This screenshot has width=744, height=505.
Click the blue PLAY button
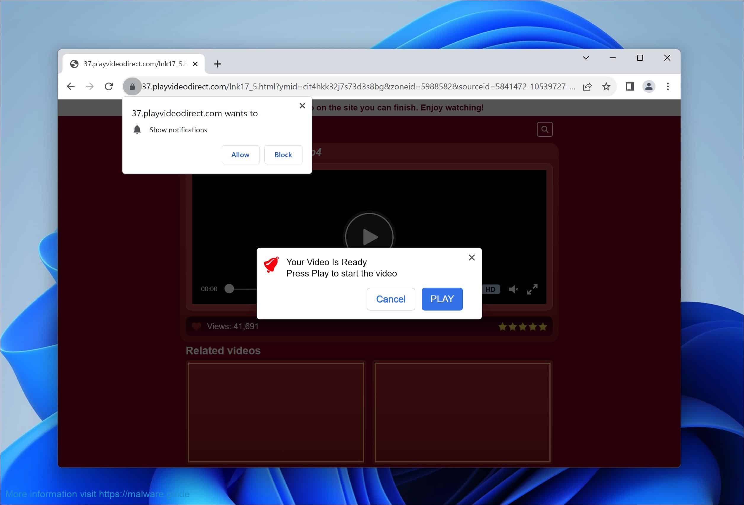click(442, 299)
